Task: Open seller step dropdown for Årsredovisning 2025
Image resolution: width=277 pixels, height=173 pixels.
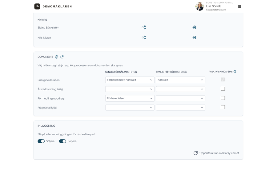Action: point(130,89)
